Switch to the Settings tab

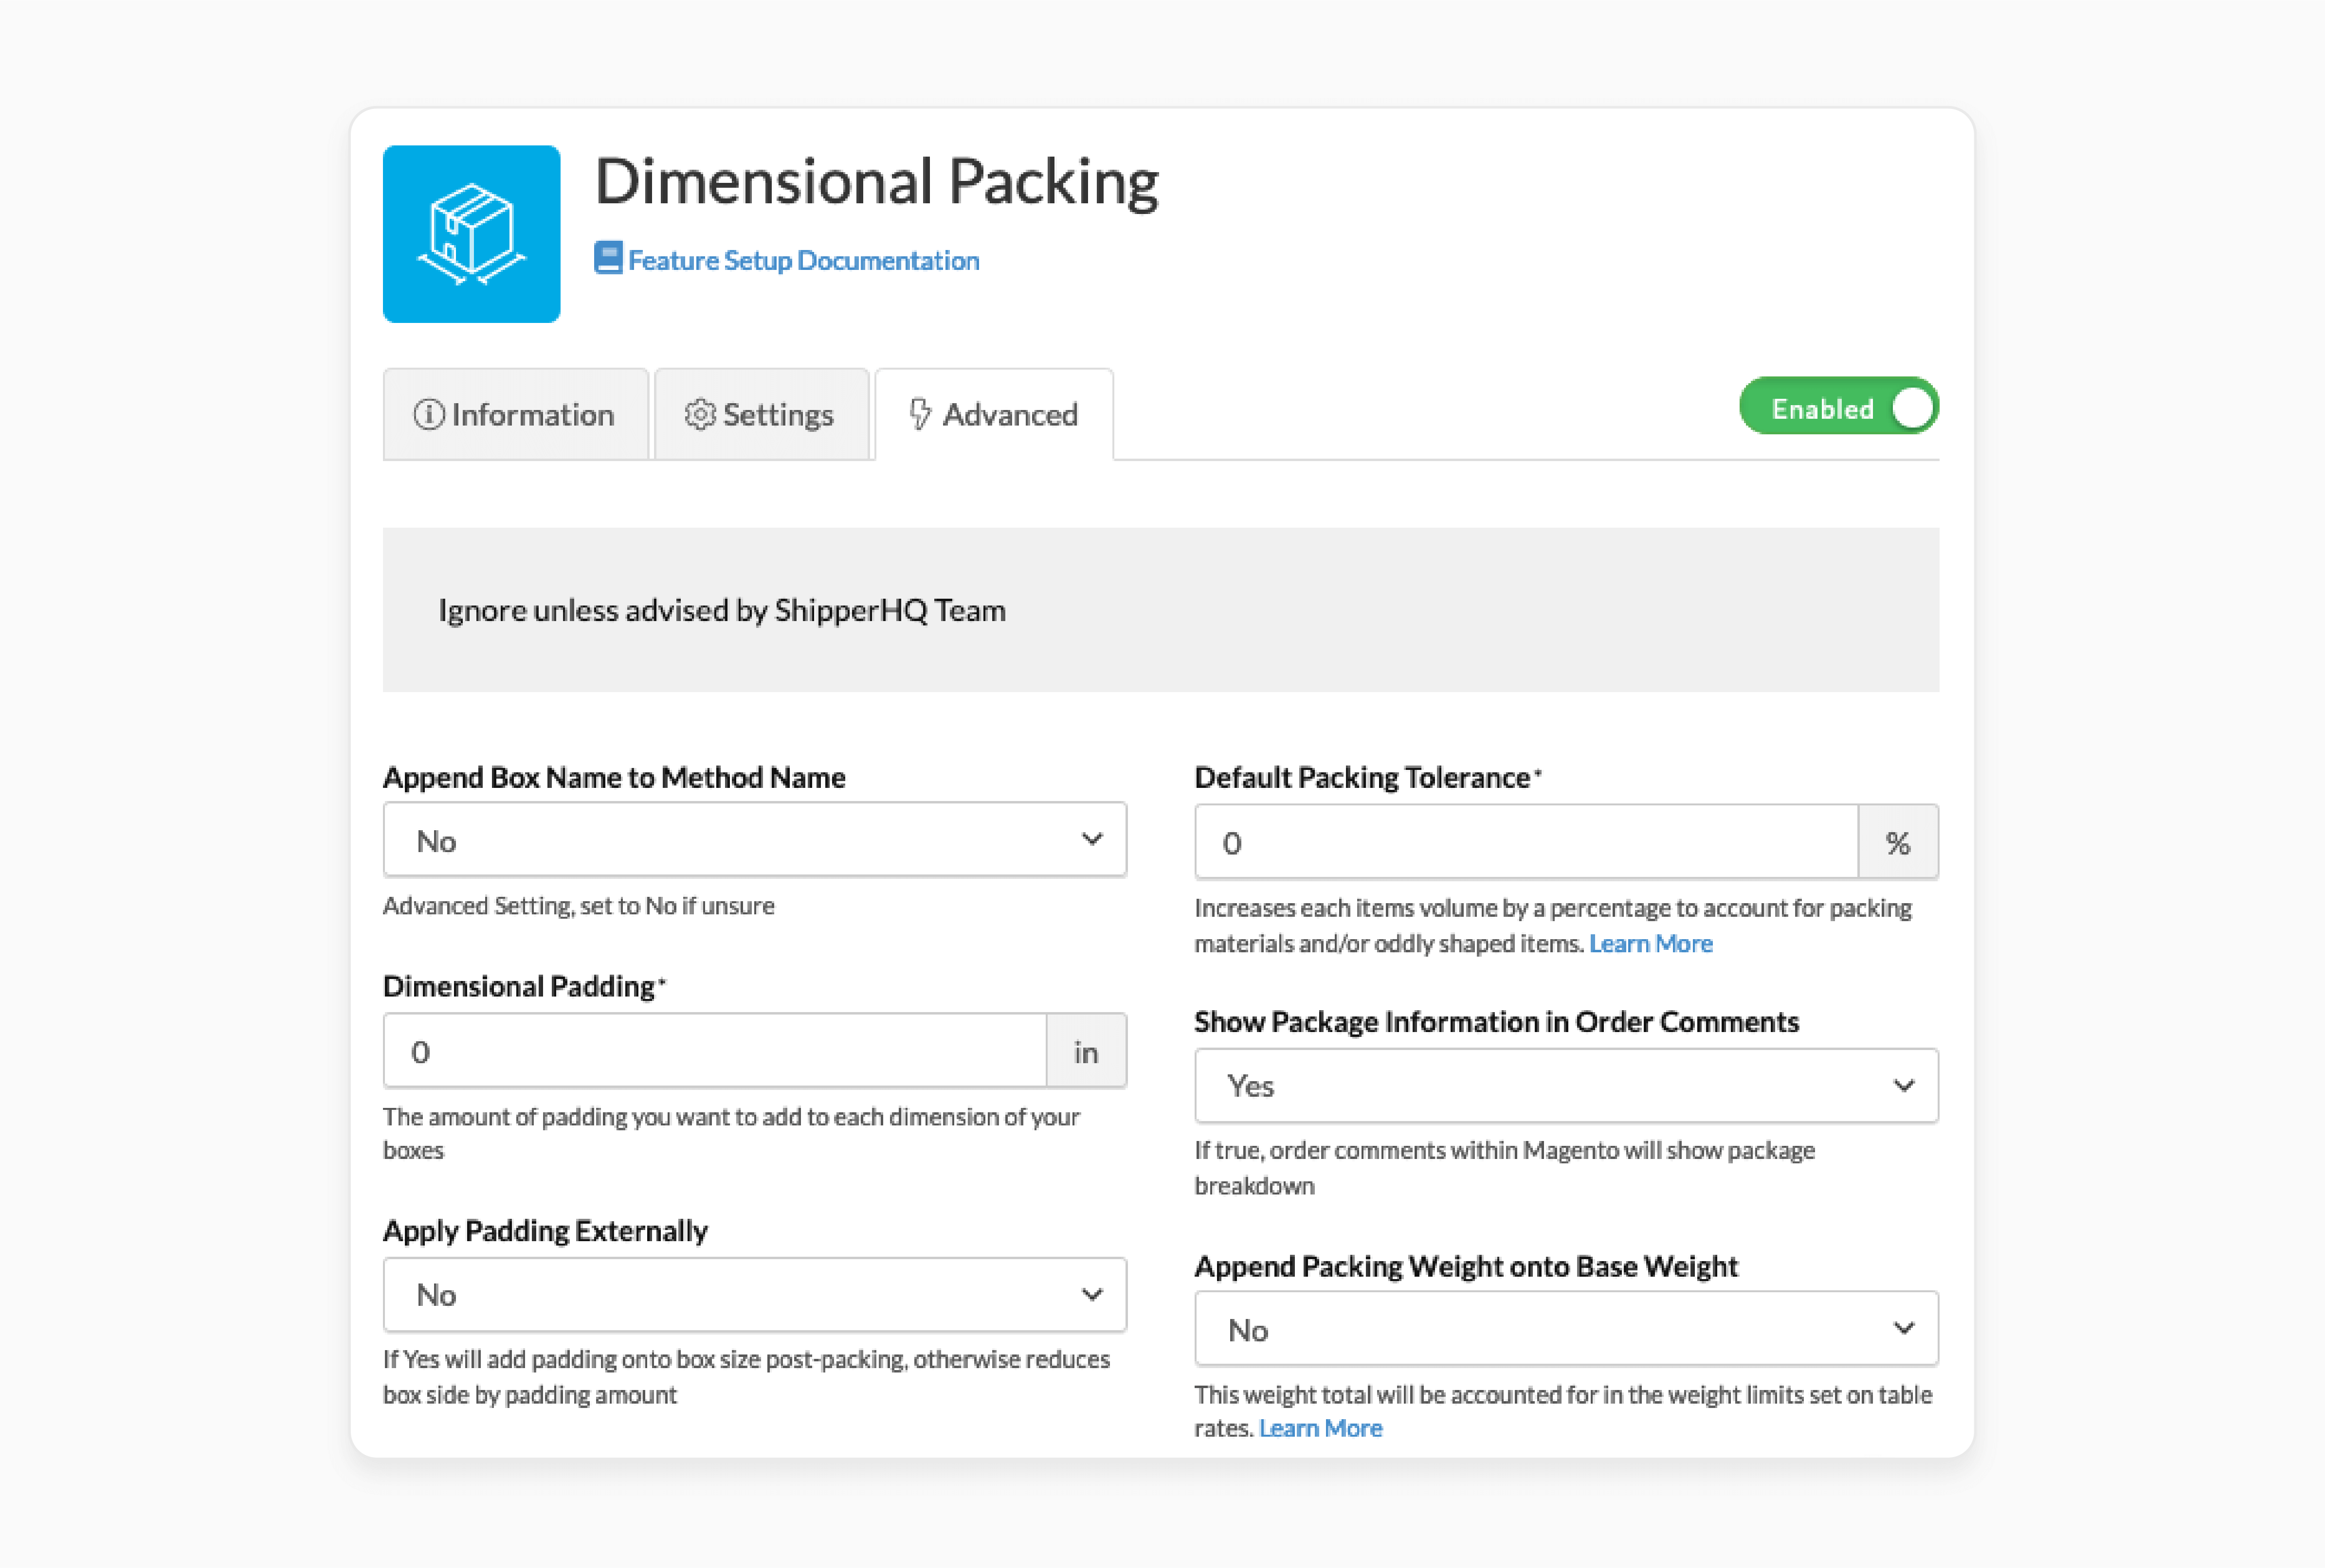(762, 414)
